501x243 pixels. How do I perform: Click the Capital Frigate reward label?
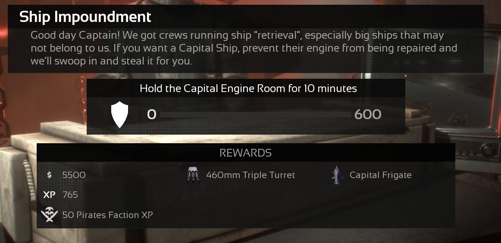pyautogui.click(x=380, y=175)
